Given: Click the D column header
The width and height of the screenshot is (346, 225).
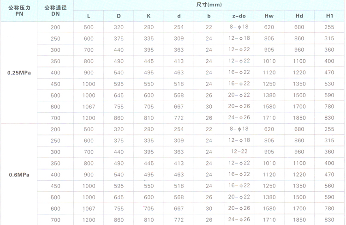Looking at the screenshot, I should [x=119, y=16].
